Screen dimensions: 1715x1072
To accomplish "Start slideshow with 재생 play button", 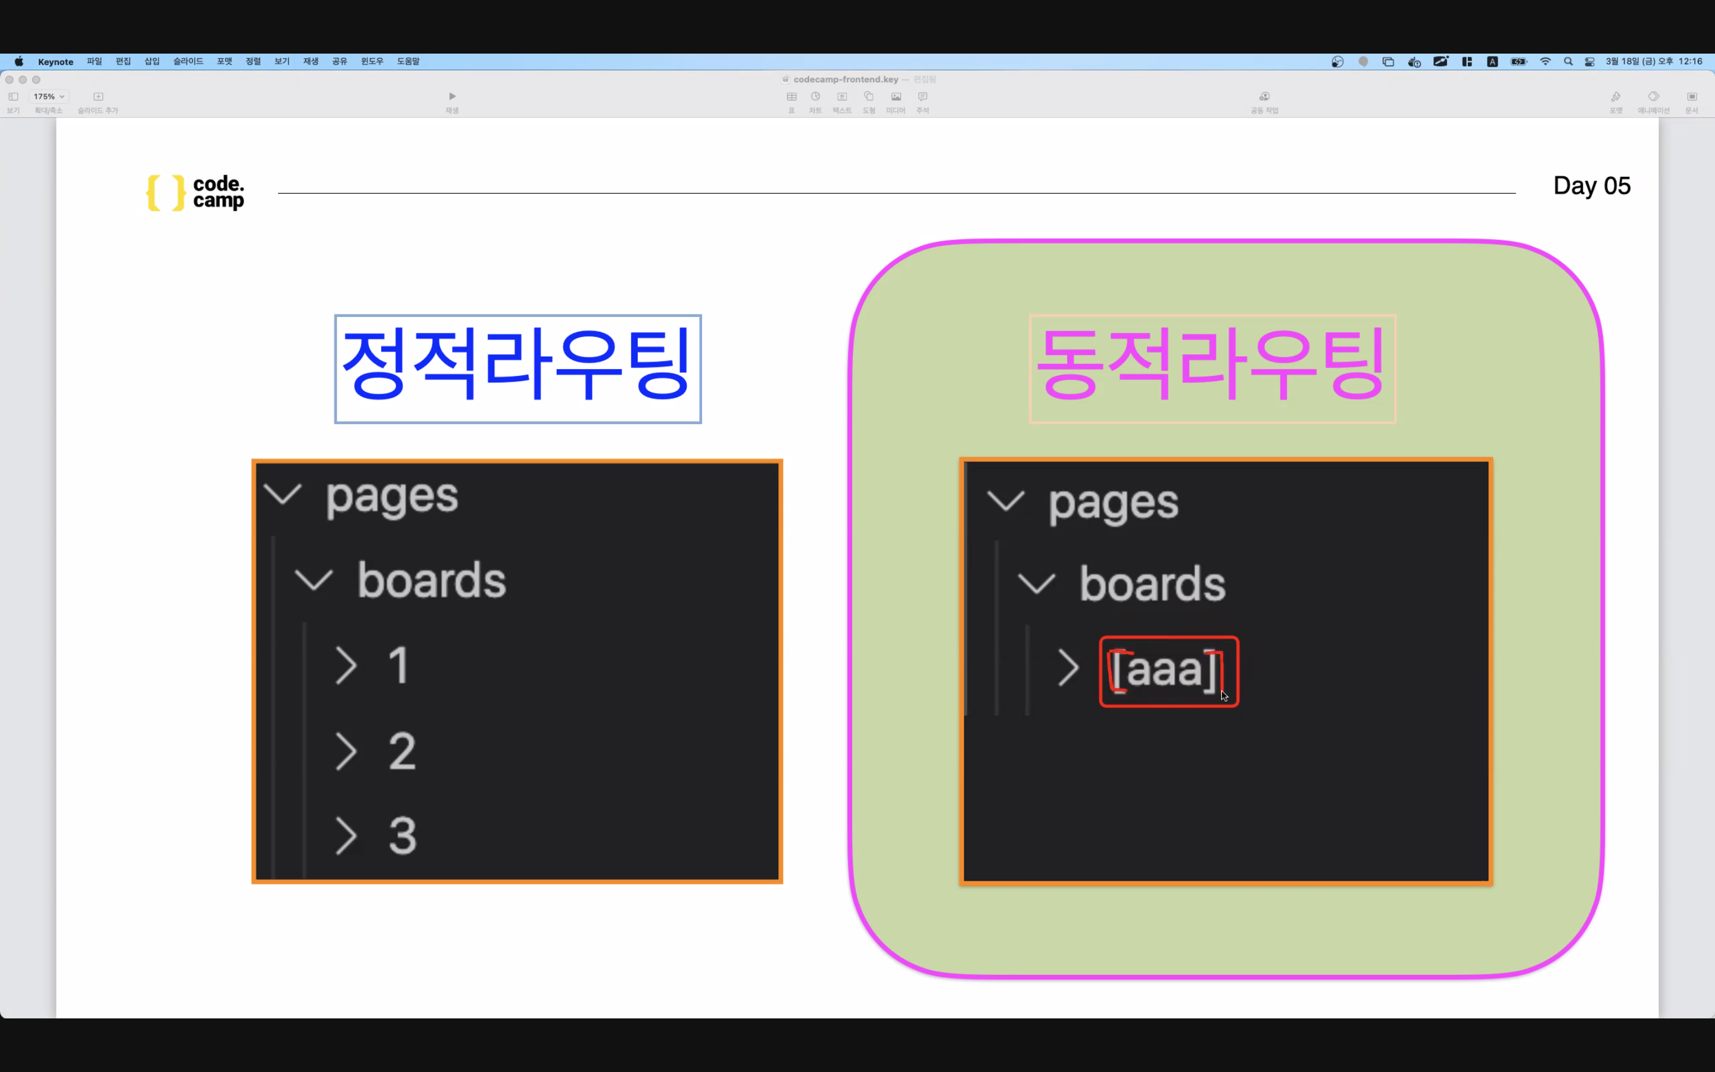I will pyautogui.click(x=452, y=96).
